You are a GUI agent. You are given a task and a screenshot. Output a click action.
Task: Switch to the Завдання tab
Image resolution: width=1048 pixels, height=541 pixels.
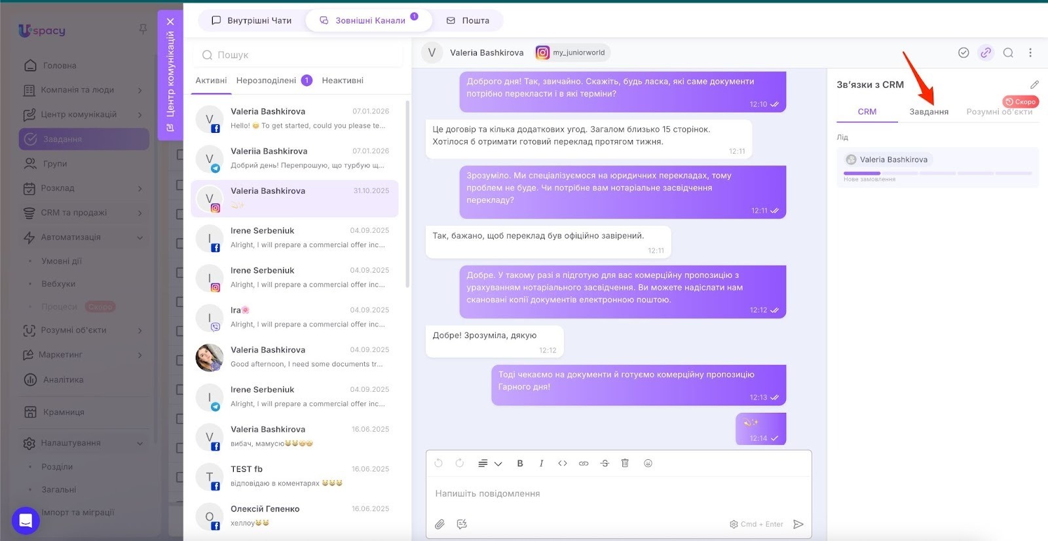(929, 112)
